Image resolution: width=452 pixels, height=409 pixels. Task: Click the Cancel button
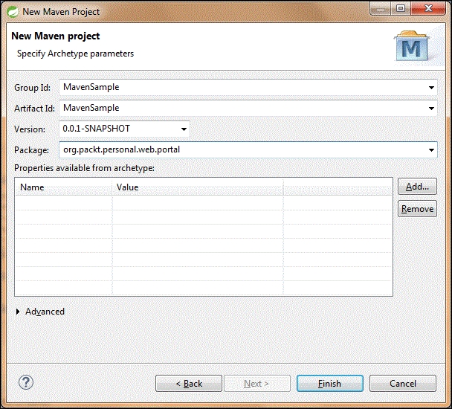tap(402, 384)
